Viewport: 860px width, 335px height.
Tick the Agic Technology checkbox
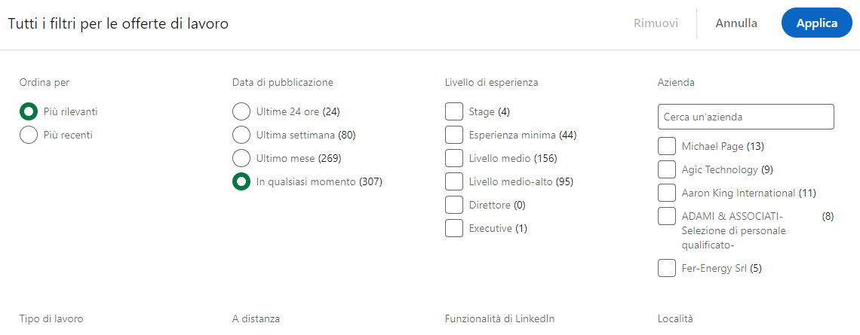point(666,169)
